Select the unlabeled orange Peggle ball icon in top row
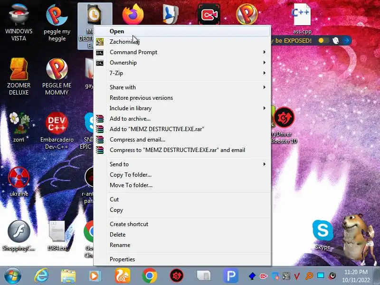Viewport: 380px width, 285px height. 247,14
